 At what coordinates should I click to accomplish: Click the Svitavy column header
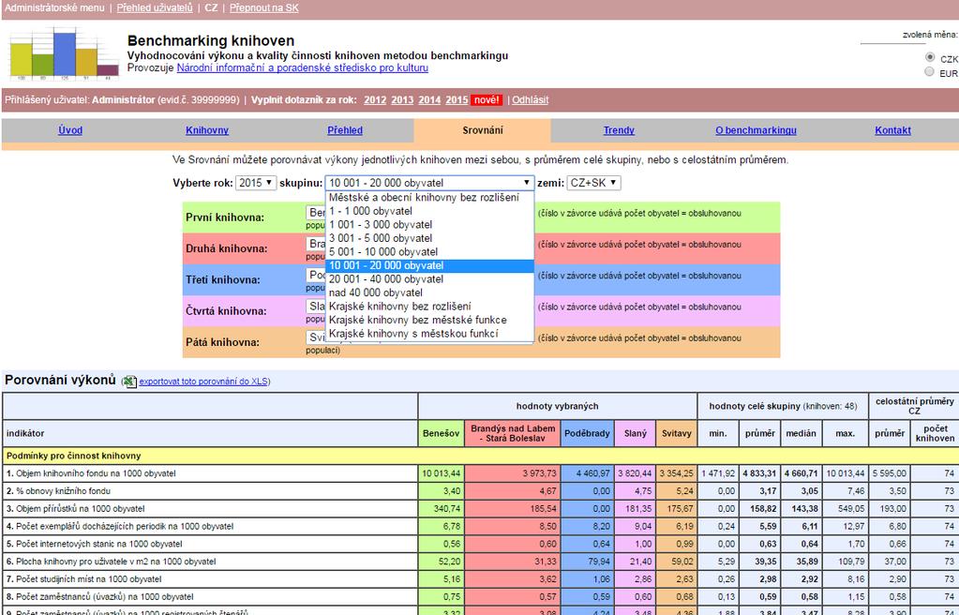(x=677, y=433)
